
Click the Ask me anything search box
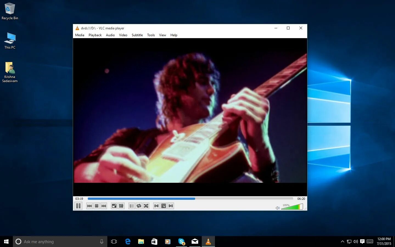[x=60, y=242]
